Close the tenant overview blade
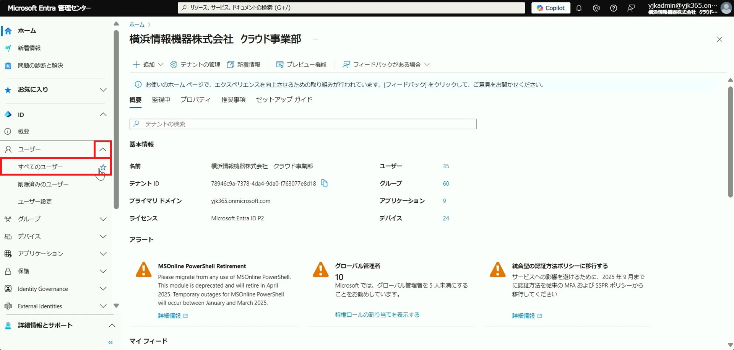The width and height of the screenshot is (734, 350). (x=719, y=39)
